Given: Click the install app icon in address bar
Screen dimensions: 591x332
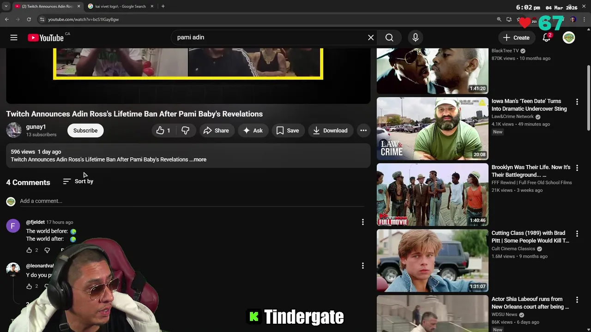Looking at the screenshot, I should coord(509,19).
